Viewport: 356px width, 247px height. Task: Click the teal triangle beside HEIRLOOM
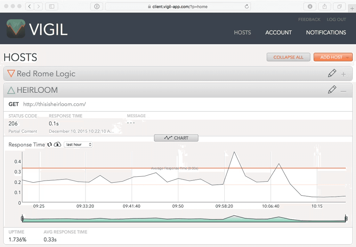coord(11,90)
